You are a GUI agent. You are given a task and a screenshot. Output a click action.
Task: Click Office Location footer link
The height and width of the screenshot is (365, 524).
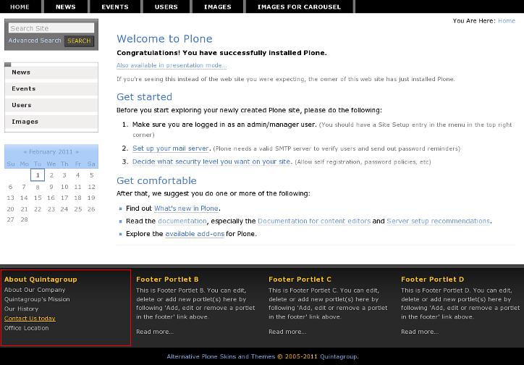[26, 328]
